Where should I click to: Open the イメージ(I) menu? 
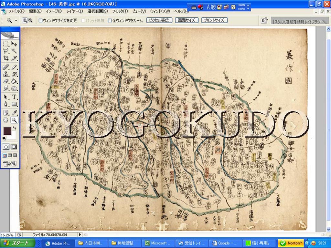point(54,11)
